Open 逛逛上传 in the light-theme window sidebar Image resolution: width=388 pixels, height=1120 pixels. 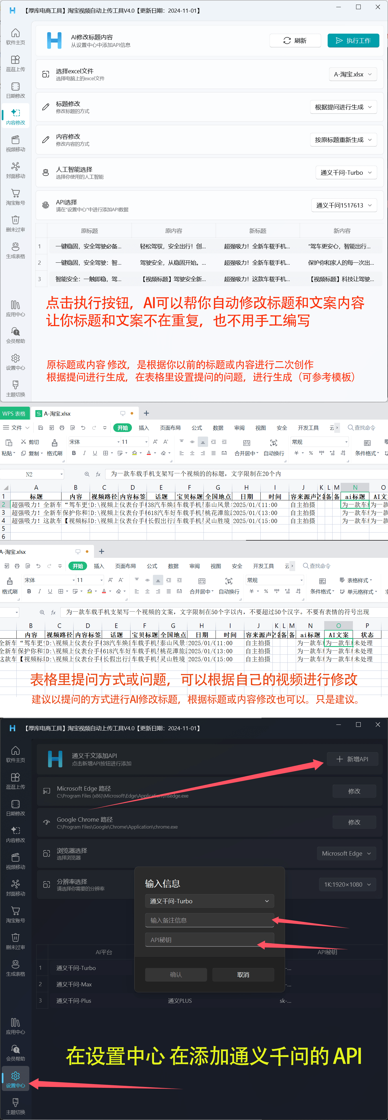[x=15, y=64]
